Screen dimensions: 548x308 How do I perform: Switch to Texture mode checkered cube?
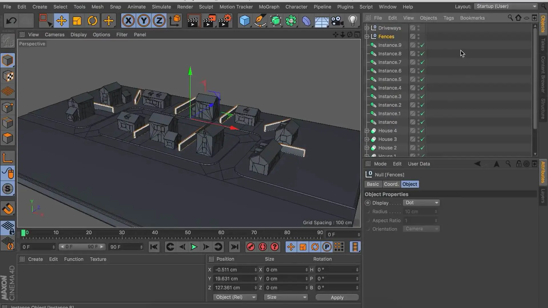[8, 76]
